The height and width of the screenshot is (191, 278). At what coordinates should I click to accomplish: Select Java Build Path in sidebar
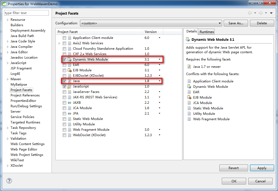tap(22, 36)
